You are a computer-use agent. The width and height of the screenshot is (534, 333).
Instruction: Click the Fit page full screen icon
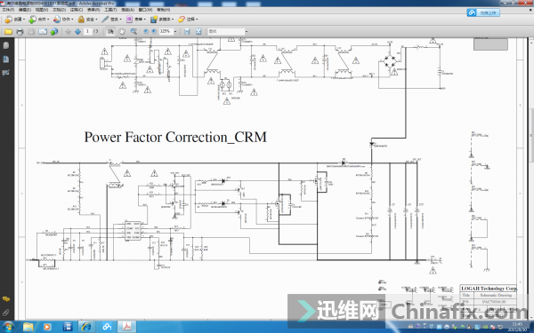click(198, 32)
